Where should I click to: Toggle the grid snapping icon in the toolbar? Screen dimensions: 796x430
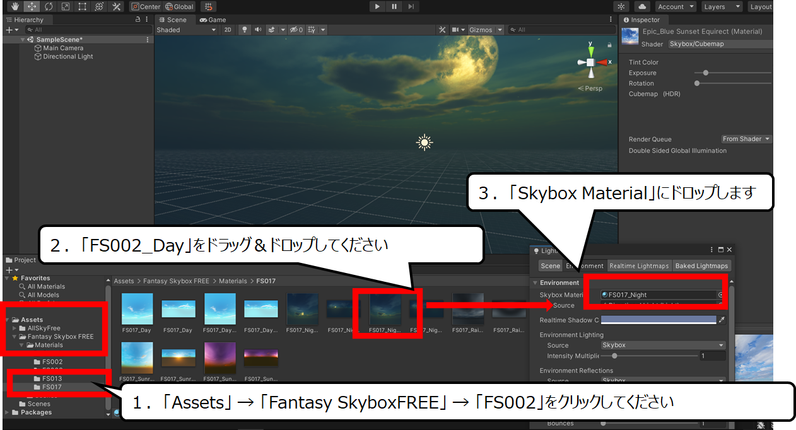(x=209, y=6)
